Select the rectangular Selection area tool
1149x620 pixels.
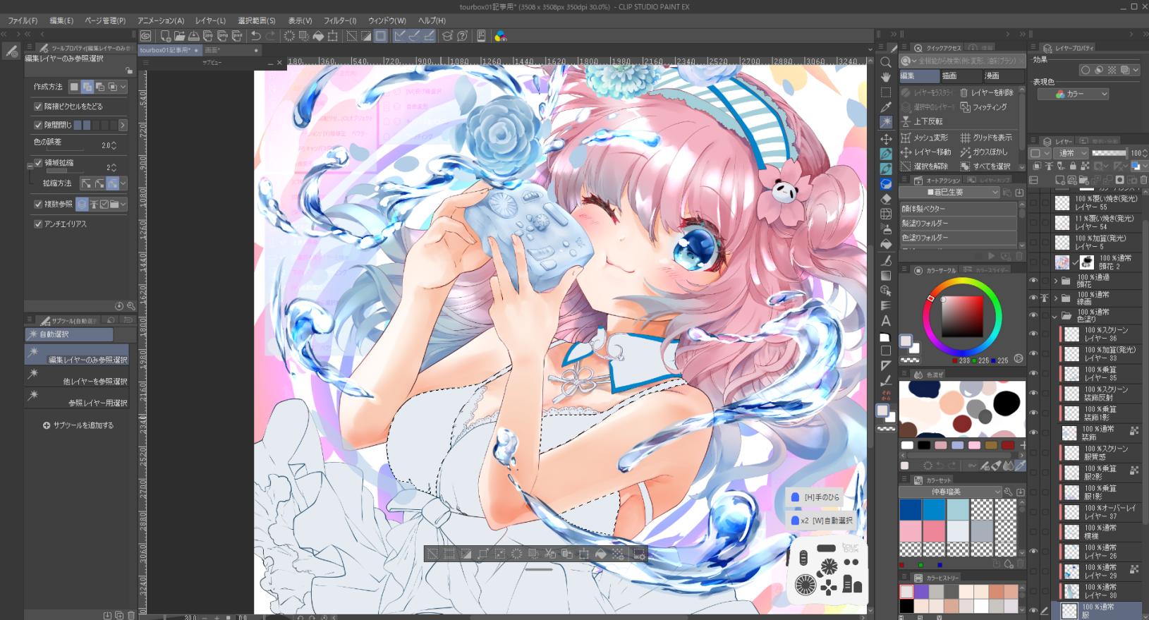pyautogui.click(x=886, y=92)
